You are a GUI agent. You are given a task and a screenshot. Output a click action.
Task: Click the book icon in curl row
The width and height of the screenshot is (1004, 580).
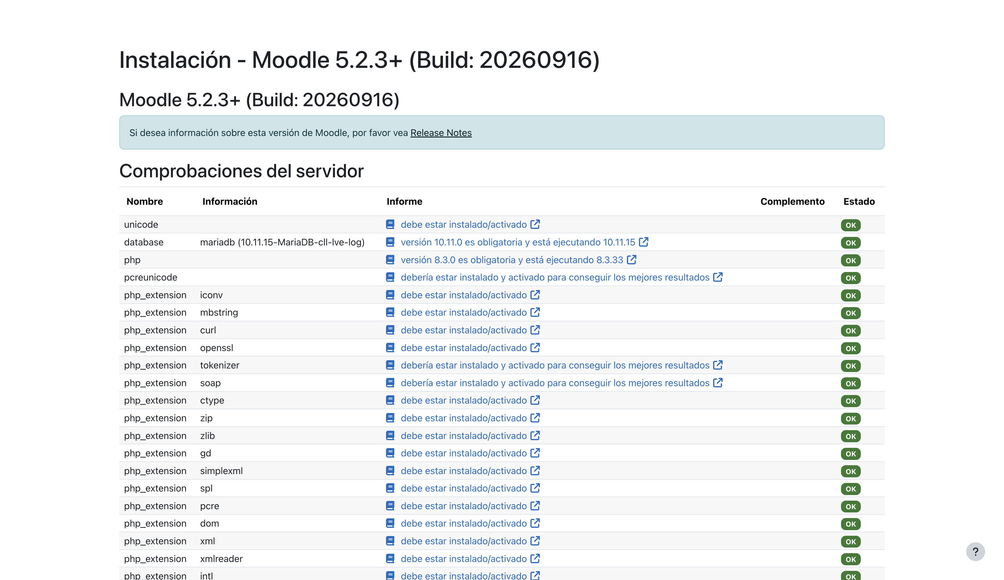click(x=390, y=330)
